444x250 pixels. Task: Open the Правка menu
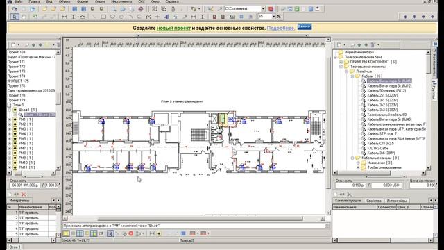(x=34, y=1)
